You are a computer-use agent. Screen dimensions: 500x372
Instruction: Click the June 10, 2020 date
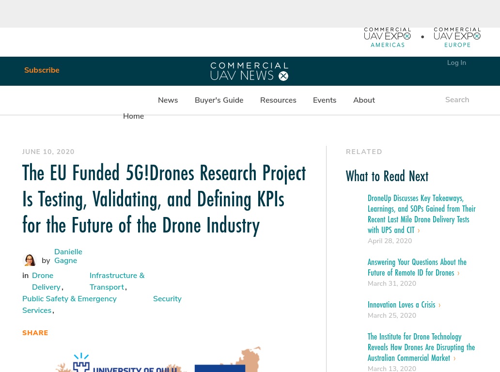click(48, 152)
